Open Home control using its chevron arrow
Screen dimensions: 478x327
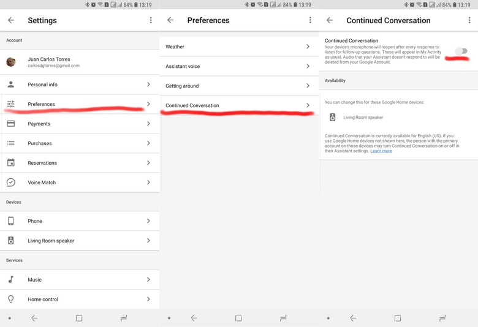click(148, 299)
